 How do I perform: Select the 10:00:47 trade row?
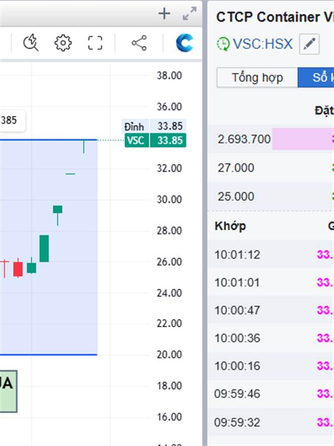pyautogui.click(x=271, y=310)
